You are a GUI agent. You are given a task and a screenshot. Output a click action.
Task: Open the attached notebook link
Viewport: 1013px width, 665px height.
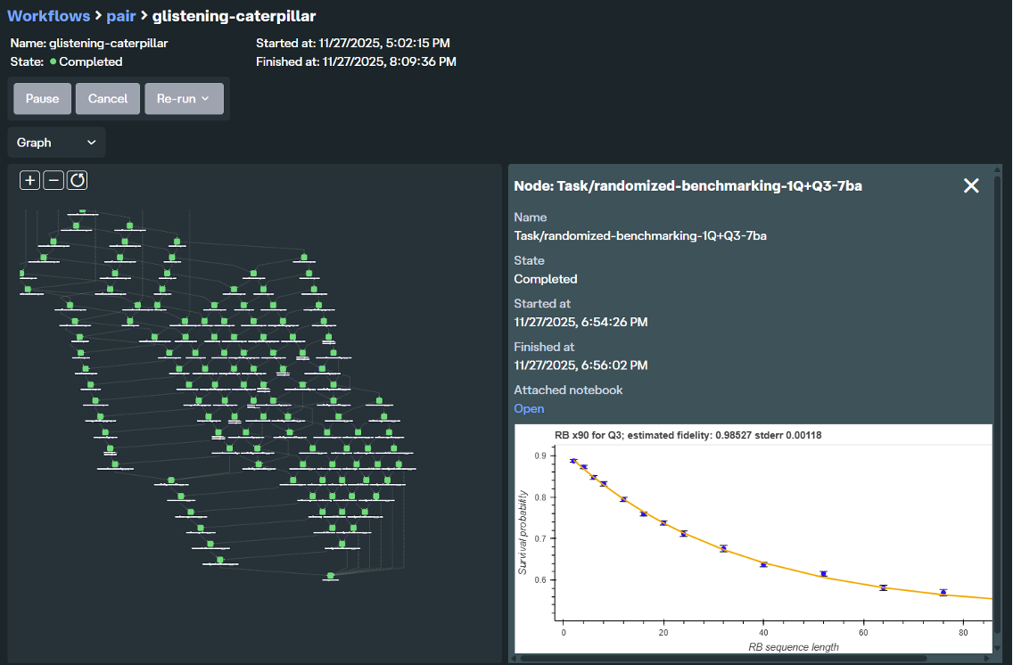point(529,408)
